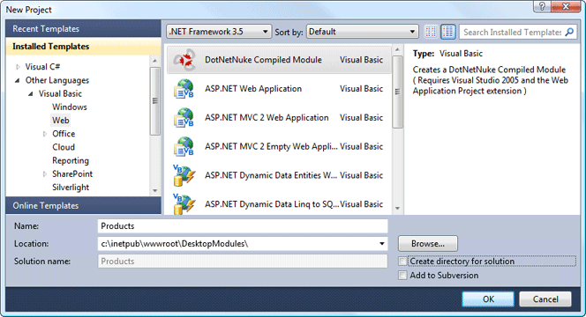The width and height of the screenshot is (586, 317).
Task: Select the Windows category in tree
Action: (x=70, y=107)
